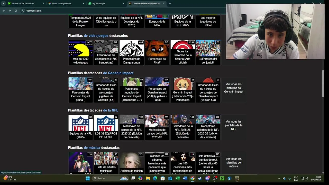Open 'Lista definitiva de bandas de rock' template
This screenshot has width=329, height=185.
208,163
